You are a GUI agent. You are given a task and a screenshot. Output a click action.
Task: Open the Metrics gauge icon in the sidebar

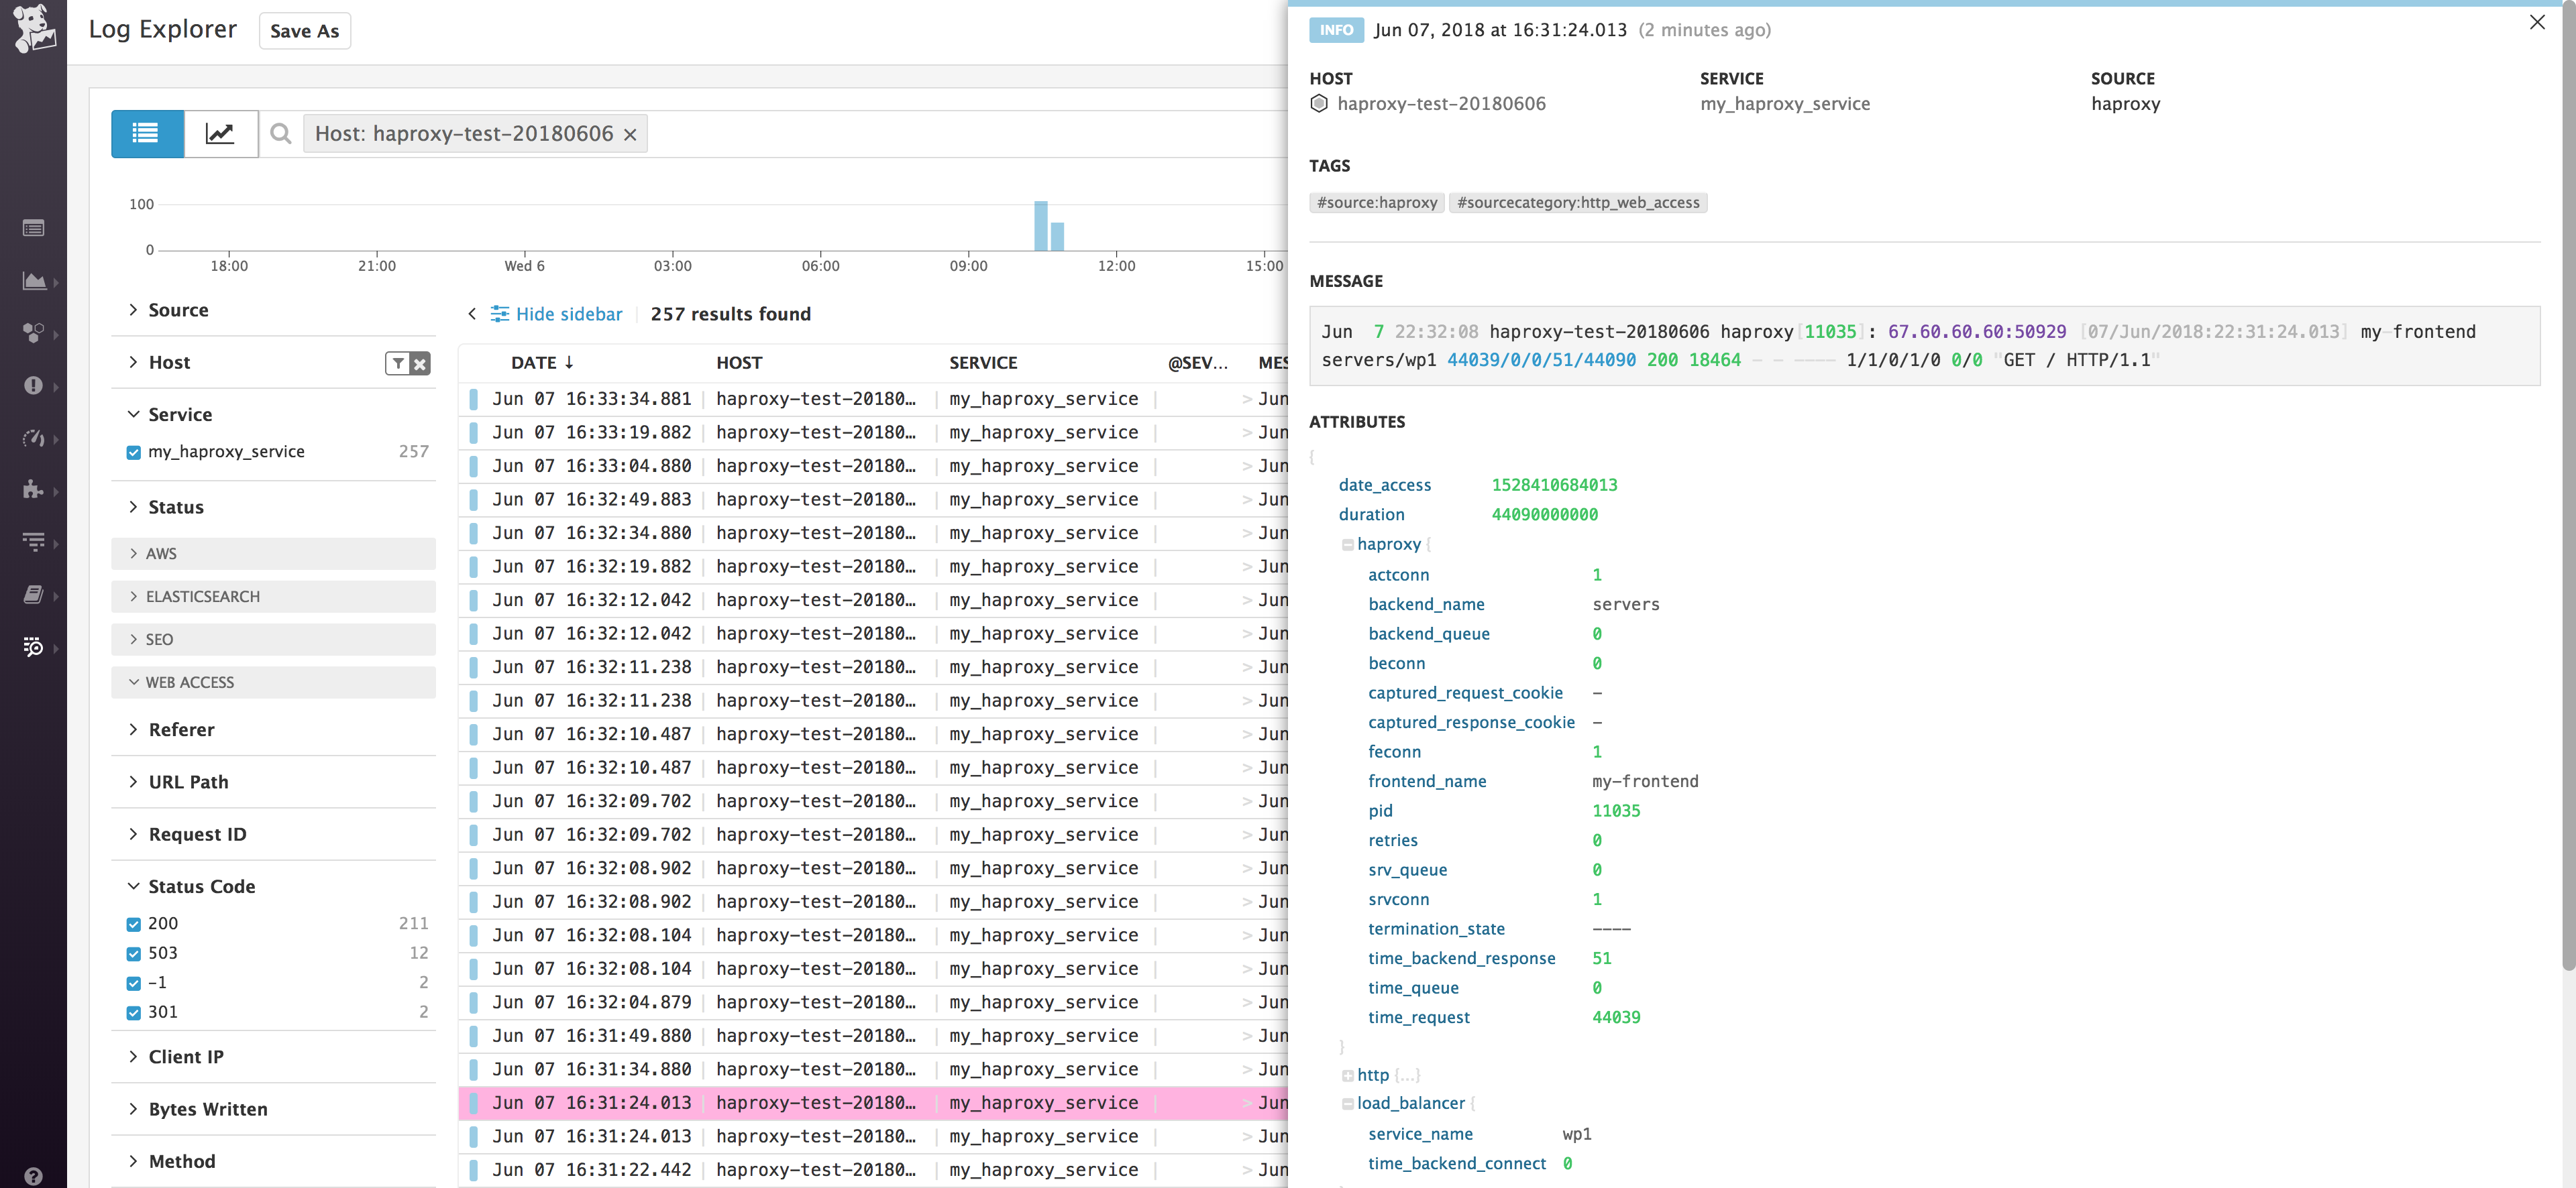point(34,438)
